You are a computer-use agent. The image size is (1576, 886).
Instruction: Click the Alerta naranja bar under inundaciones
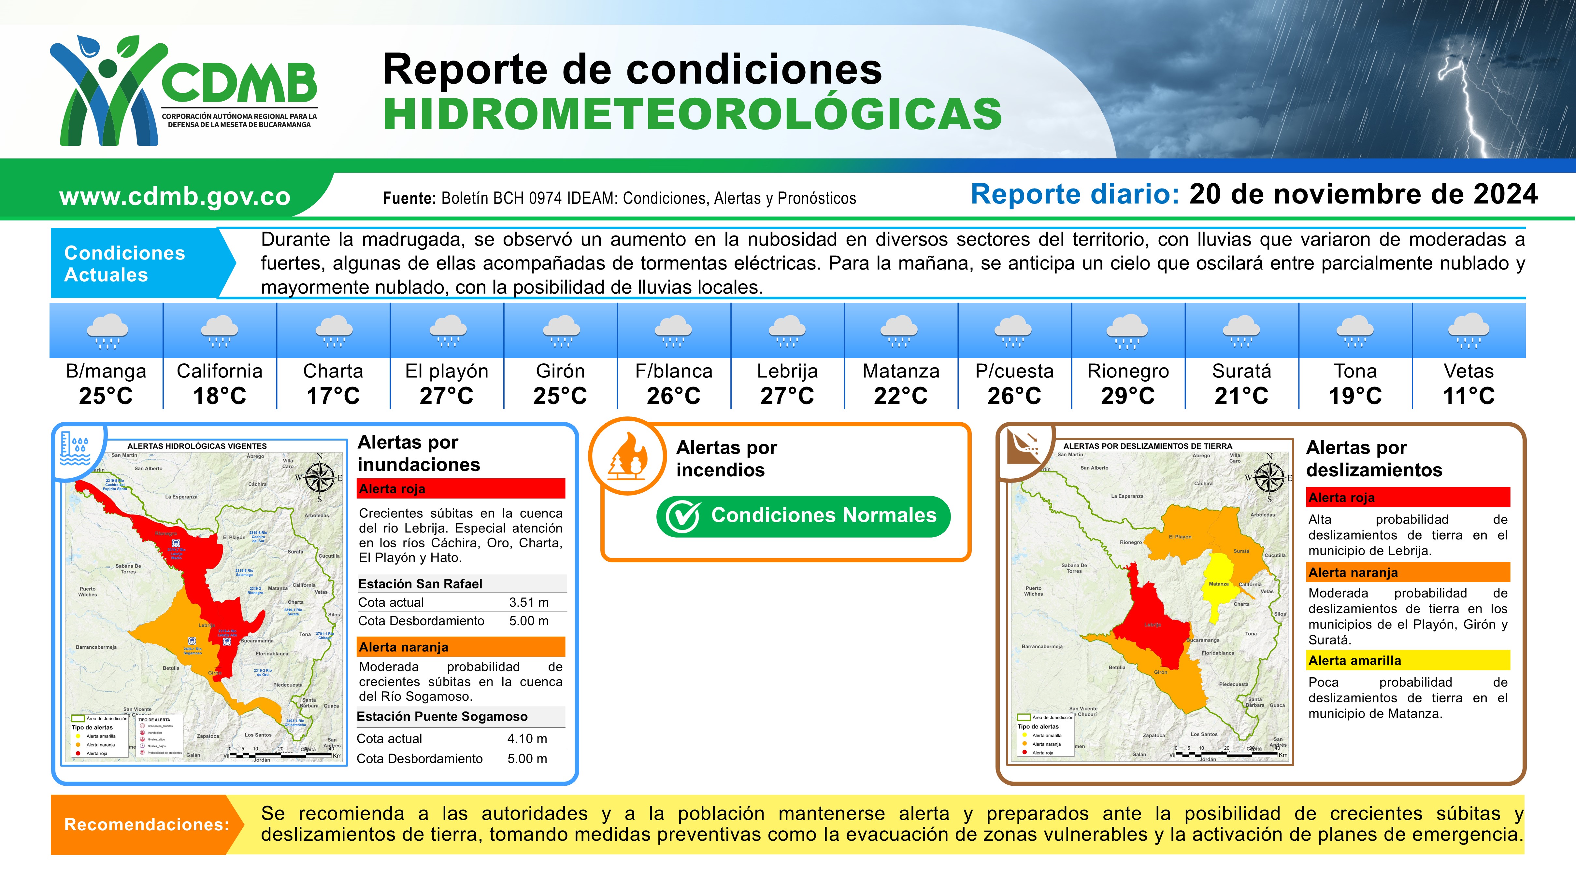coord(461,647)
